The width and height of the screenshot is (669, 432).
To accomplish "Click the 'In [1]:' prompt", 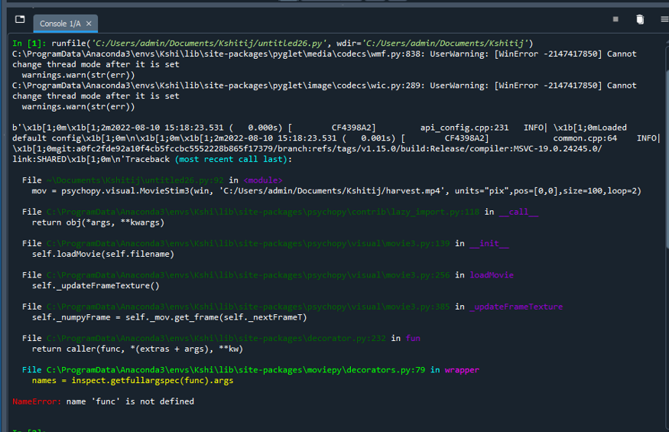I will [x=29, y=43].
